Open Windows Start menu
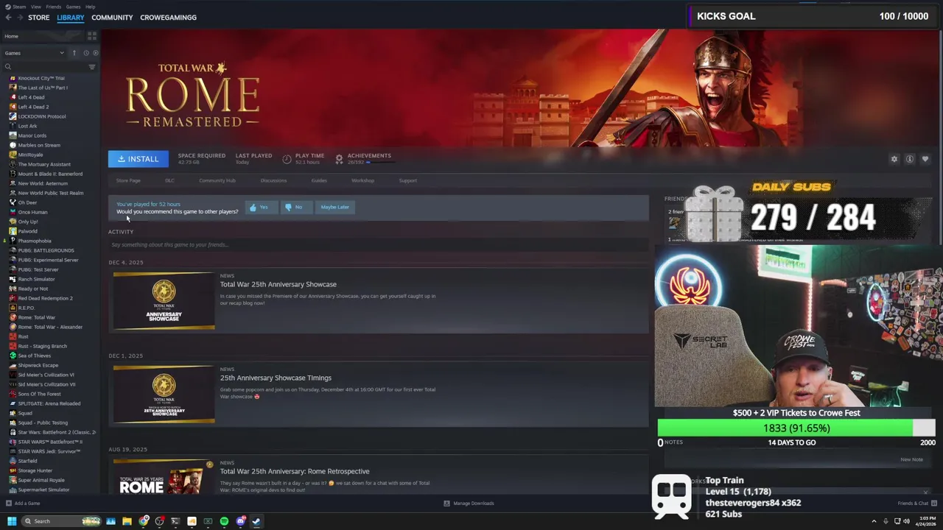 [12, 521]
